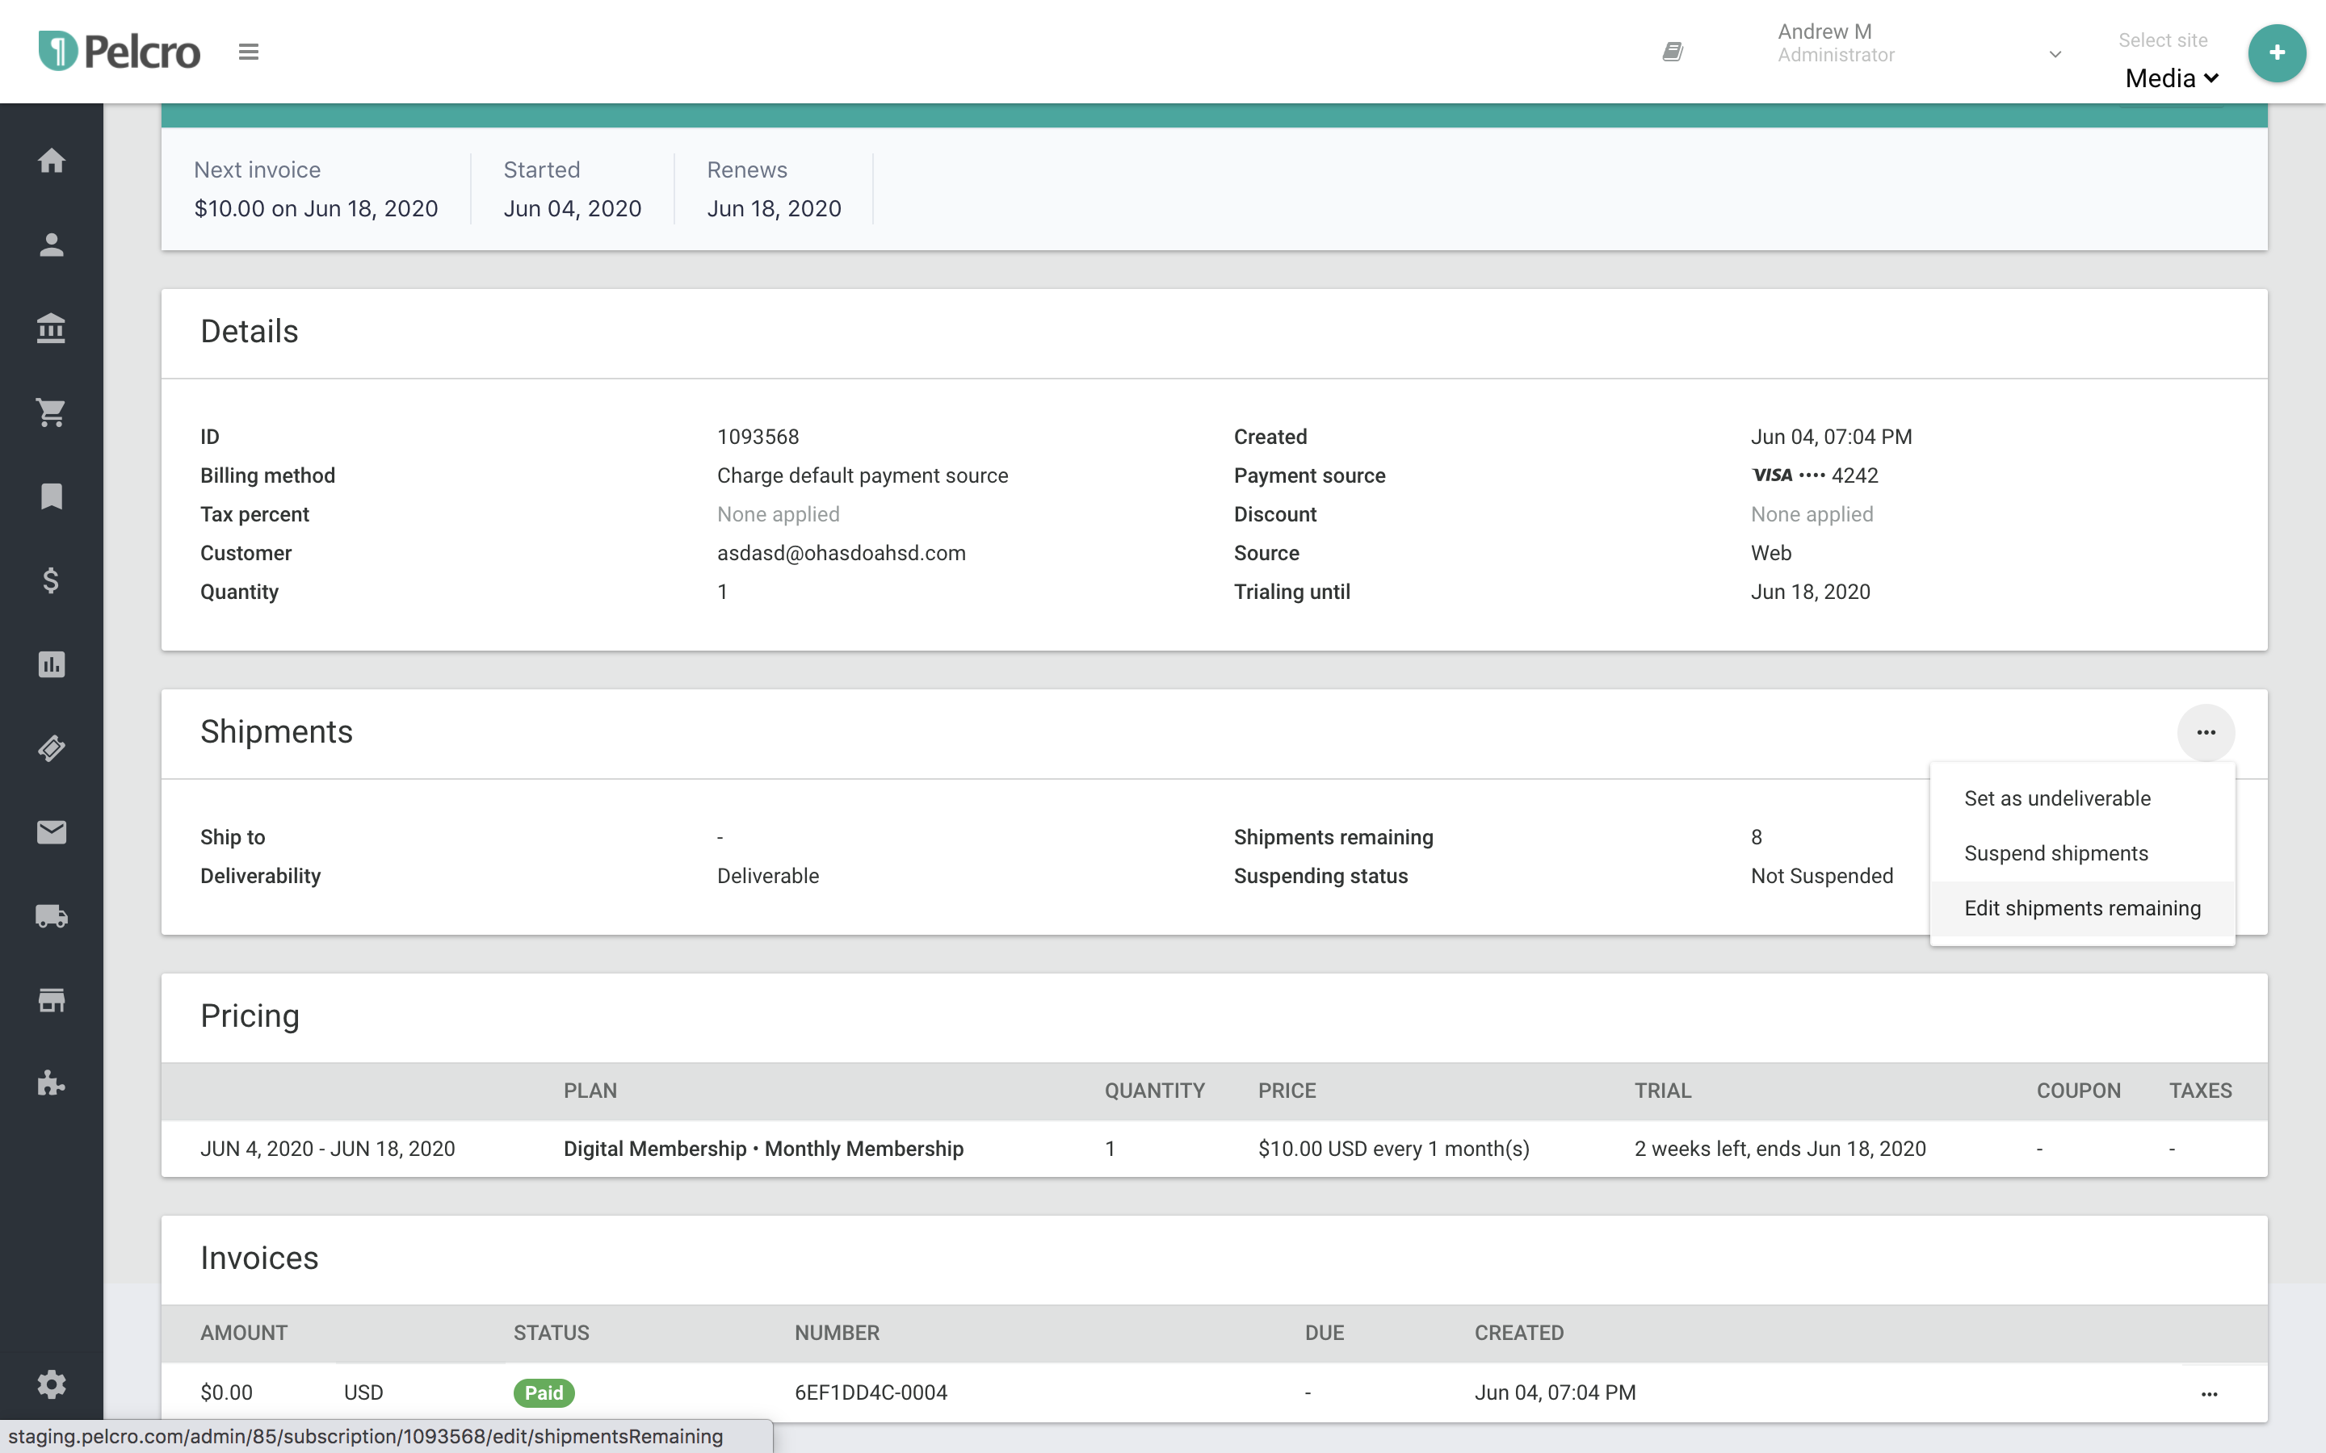
Task: Click the dollar sign sidebar icon
Action: click(51, 580)
